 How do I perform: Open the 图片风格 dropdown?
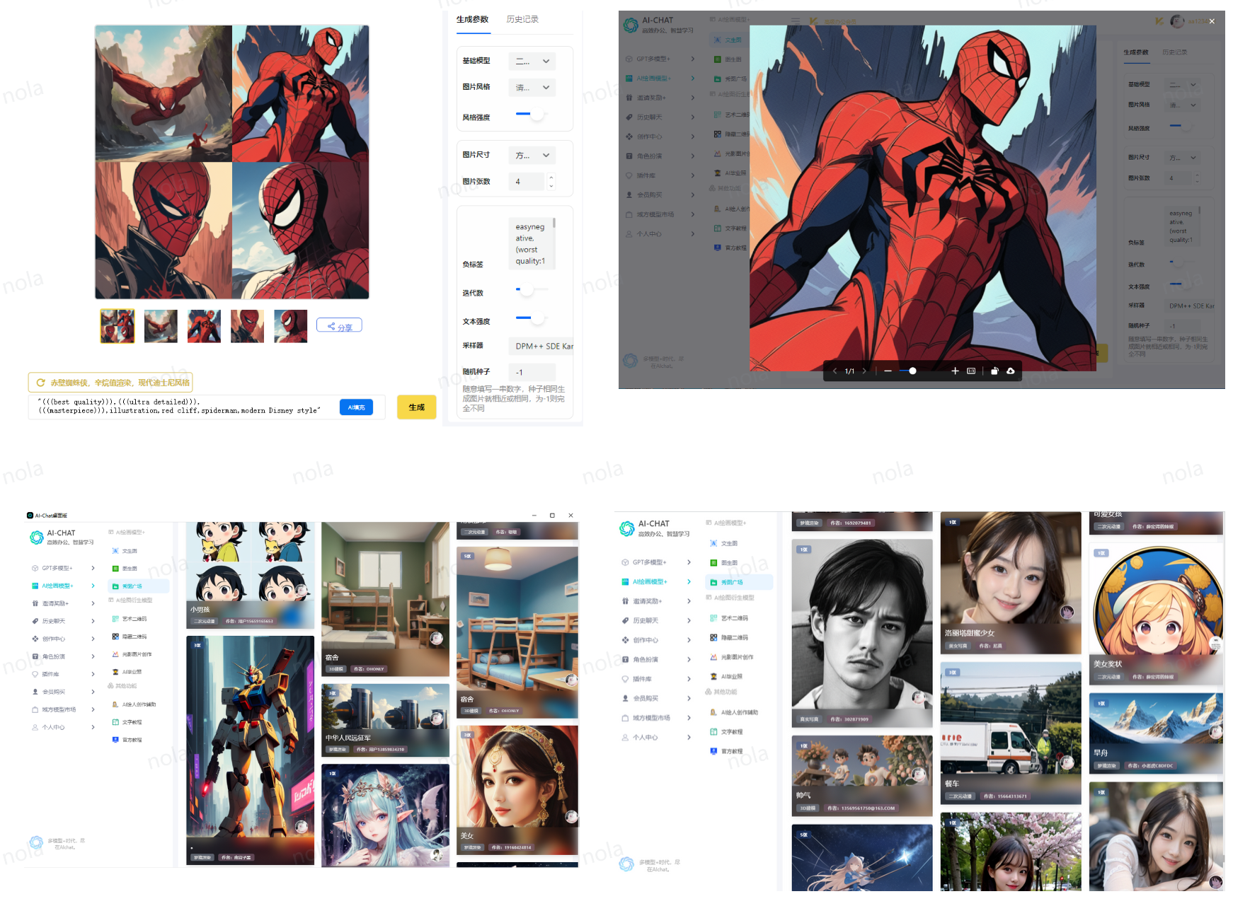tap(532, 88)
